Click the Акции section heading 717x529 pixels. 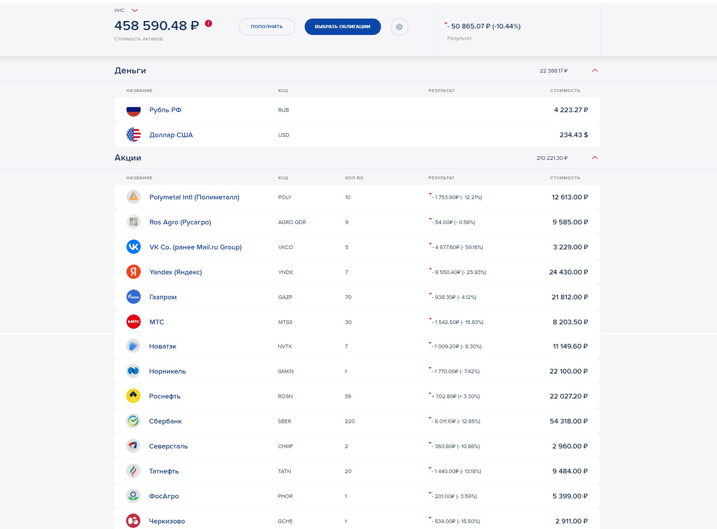point(128,158)
